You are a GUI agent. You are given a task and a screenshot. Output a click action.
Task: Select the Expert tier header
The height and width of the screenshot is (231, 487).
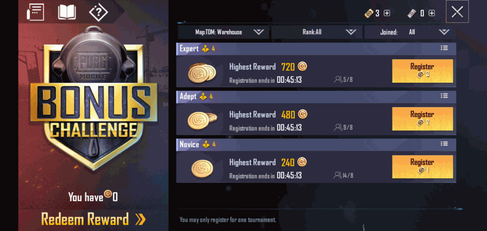coord(316,49)
